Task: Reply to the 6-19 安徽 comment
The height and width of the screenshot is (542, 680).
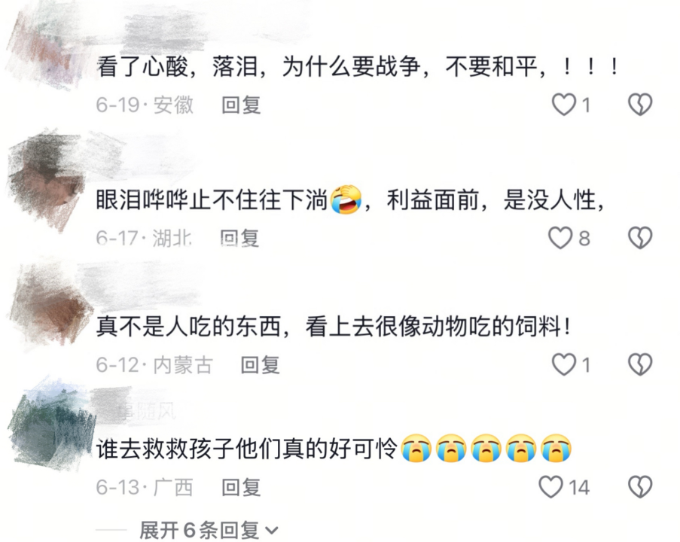Action: point(241,105)
